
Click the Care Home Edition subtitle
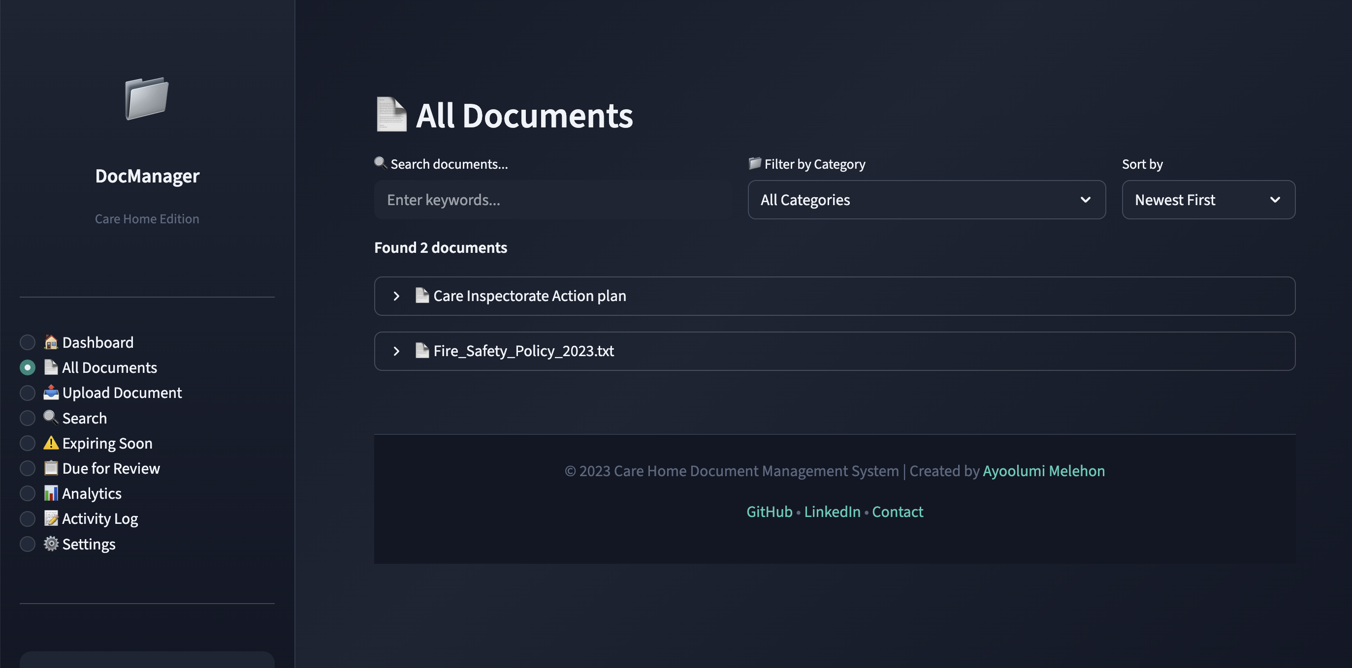click(147, 218)
